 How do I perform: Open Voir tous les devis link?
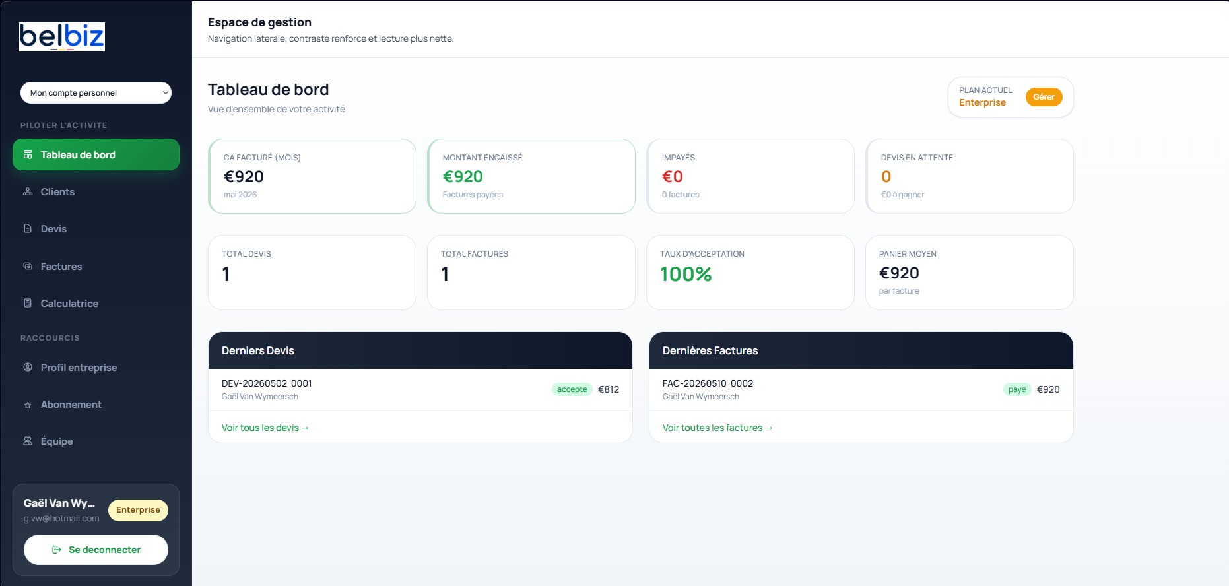(x=265, y=428)
